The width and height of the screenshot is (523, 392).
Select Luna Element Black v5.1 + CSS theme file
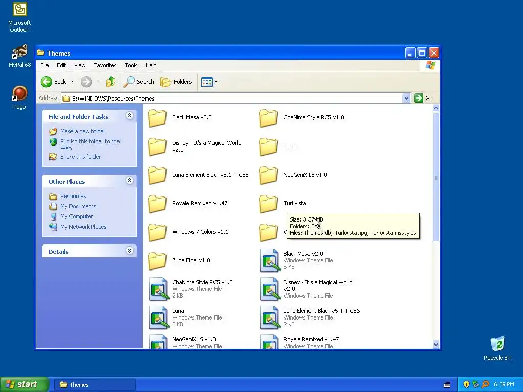[310, 317]
